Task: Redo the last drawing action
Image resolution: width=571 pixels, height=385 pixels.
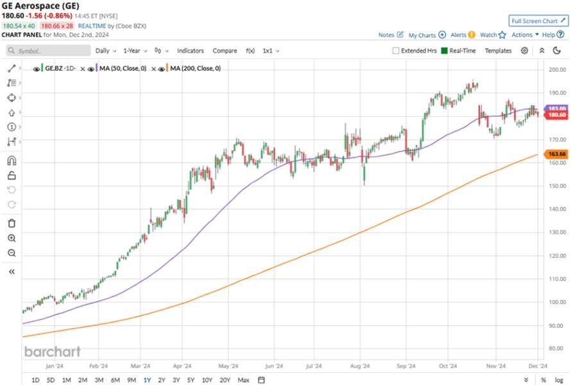Action: [12, 205]
